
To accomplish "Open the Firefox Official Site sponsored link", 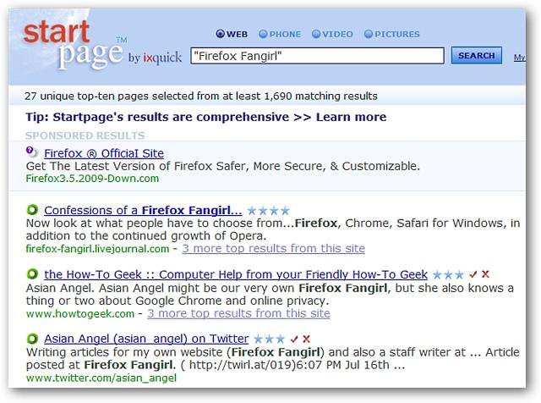I will [104, 153].
